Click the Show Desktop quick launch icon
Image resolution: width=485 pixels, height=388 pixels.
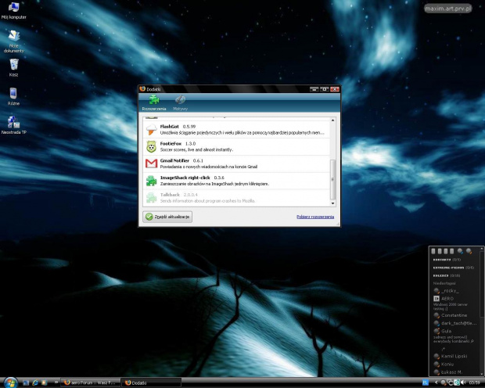(26, 383)
